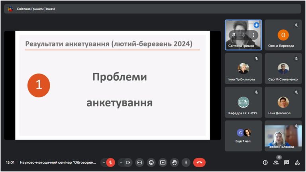
Task: Open more options on Світлана Гришко's tile
Action: (253, 35)
